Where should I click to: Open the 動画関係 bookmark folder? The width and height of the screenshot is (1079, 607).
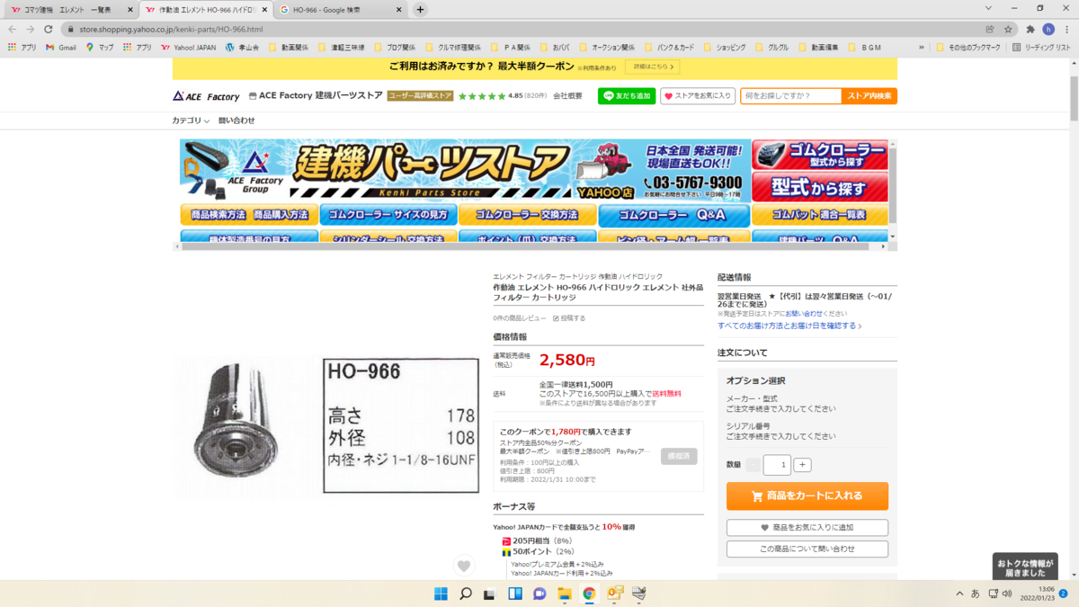pos(288,47)
